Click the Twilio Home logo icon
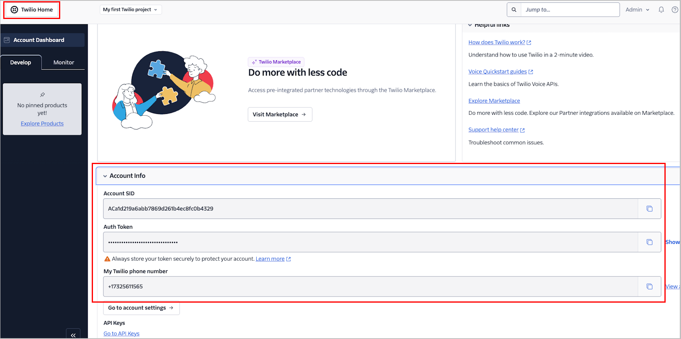Image resolution: width=681 pixels, height=339 pixels. pos(14,10)
